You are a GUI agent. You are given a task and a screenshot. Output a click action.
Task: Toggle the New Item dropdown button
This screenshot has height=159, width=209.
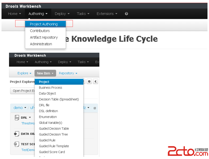click(x=45, y=73)
